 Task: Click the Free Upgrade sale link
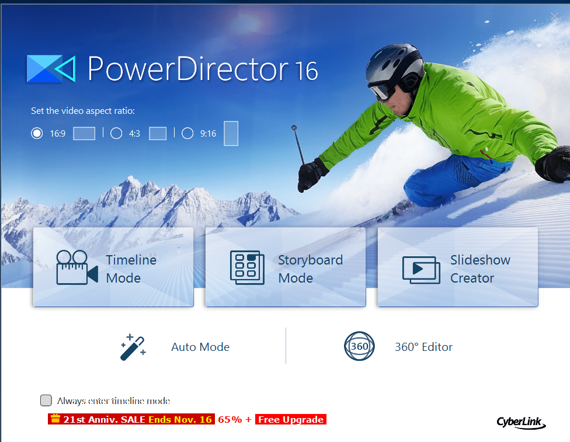coord(290,419)
